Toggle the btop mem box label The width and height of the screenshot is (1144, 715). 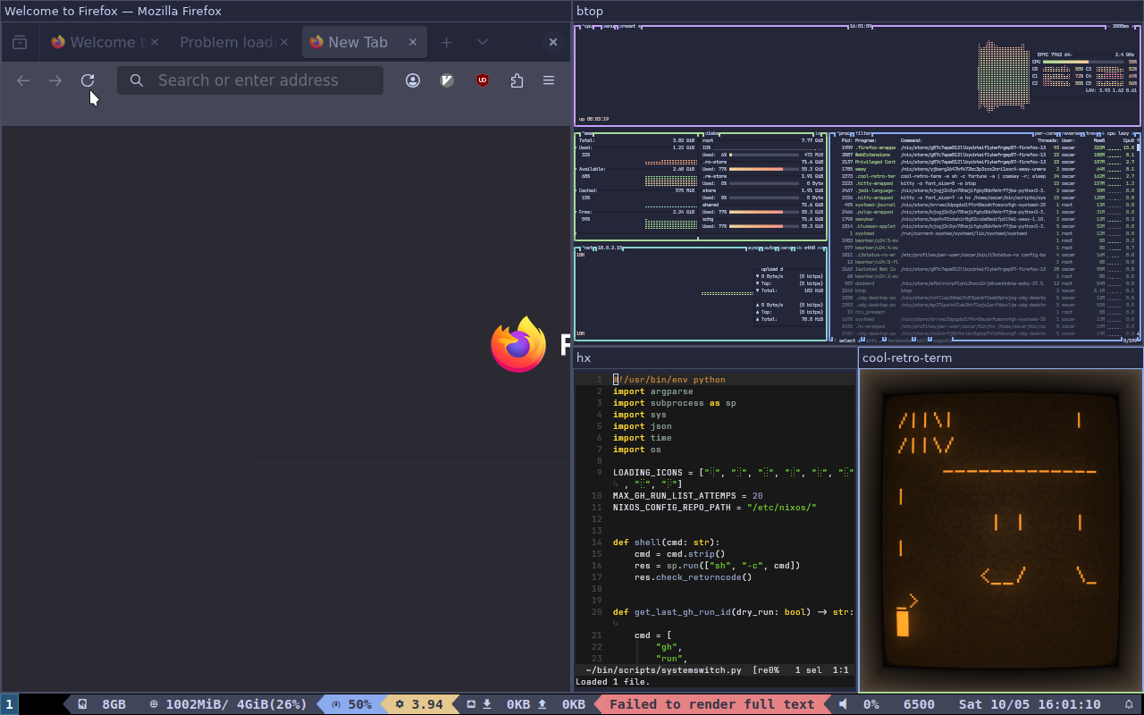coord(588,133)
